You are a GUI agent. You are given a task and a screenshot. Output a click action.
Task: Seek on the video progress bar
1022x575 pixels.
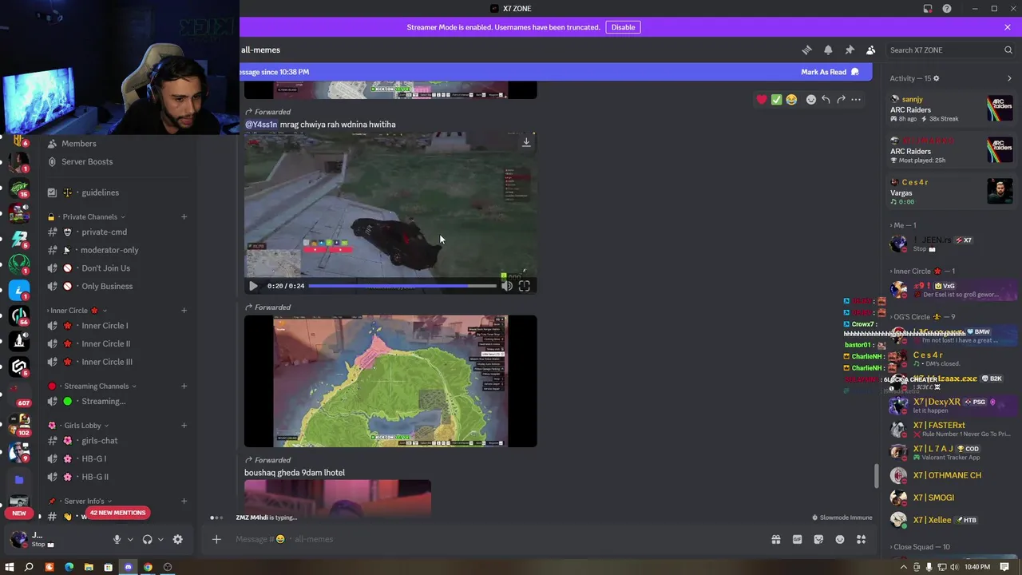point(402,286)
